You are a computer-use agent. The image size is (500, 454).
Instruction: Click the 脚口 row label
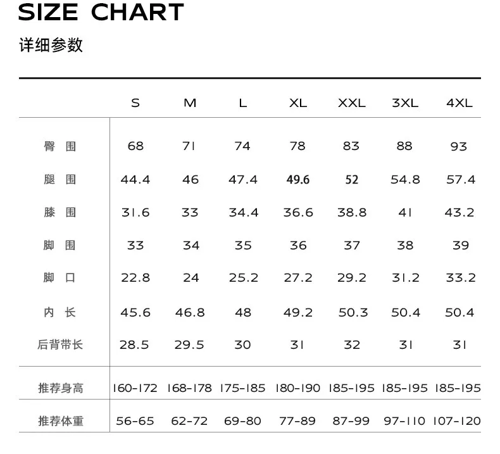pos(60,278)
